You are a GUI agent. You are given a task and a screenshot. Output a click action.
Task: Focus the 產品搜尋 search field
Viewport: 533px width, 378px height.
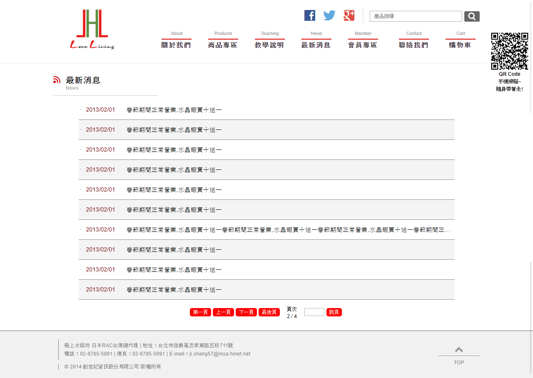(416, 16)
